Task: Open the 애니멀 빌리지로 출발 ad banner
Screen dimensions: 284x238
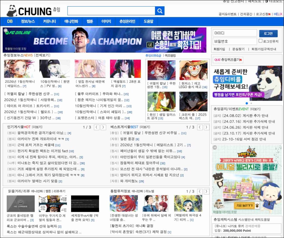Action: click(247, 179)
